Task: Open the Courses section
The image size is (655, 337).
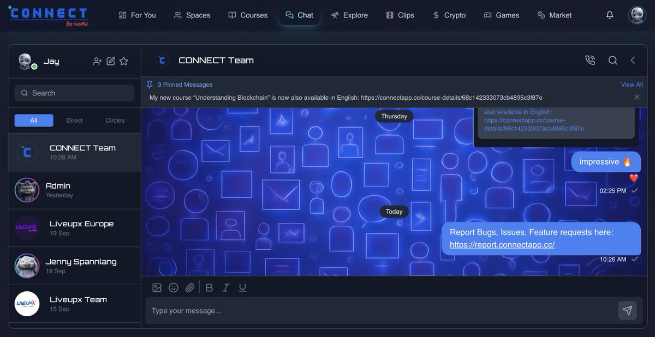Action: coord(248,15)
